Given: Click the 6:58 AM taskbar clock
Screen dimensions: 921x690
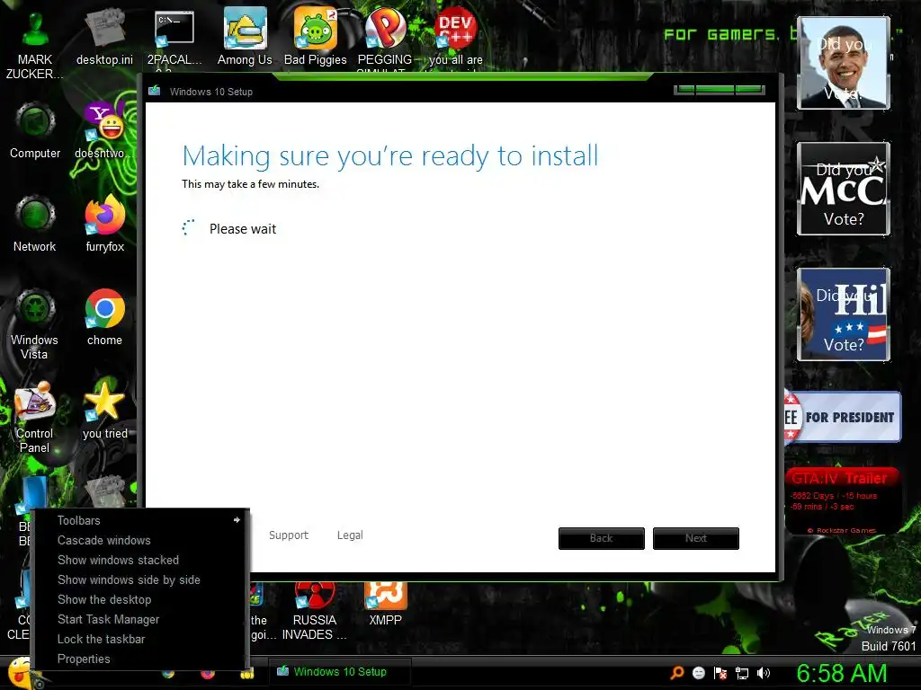Looking at the screenshot, I should pos(842,674).
